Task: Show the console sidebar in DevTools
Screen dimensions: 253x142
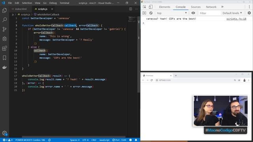Action: (144, 13)
